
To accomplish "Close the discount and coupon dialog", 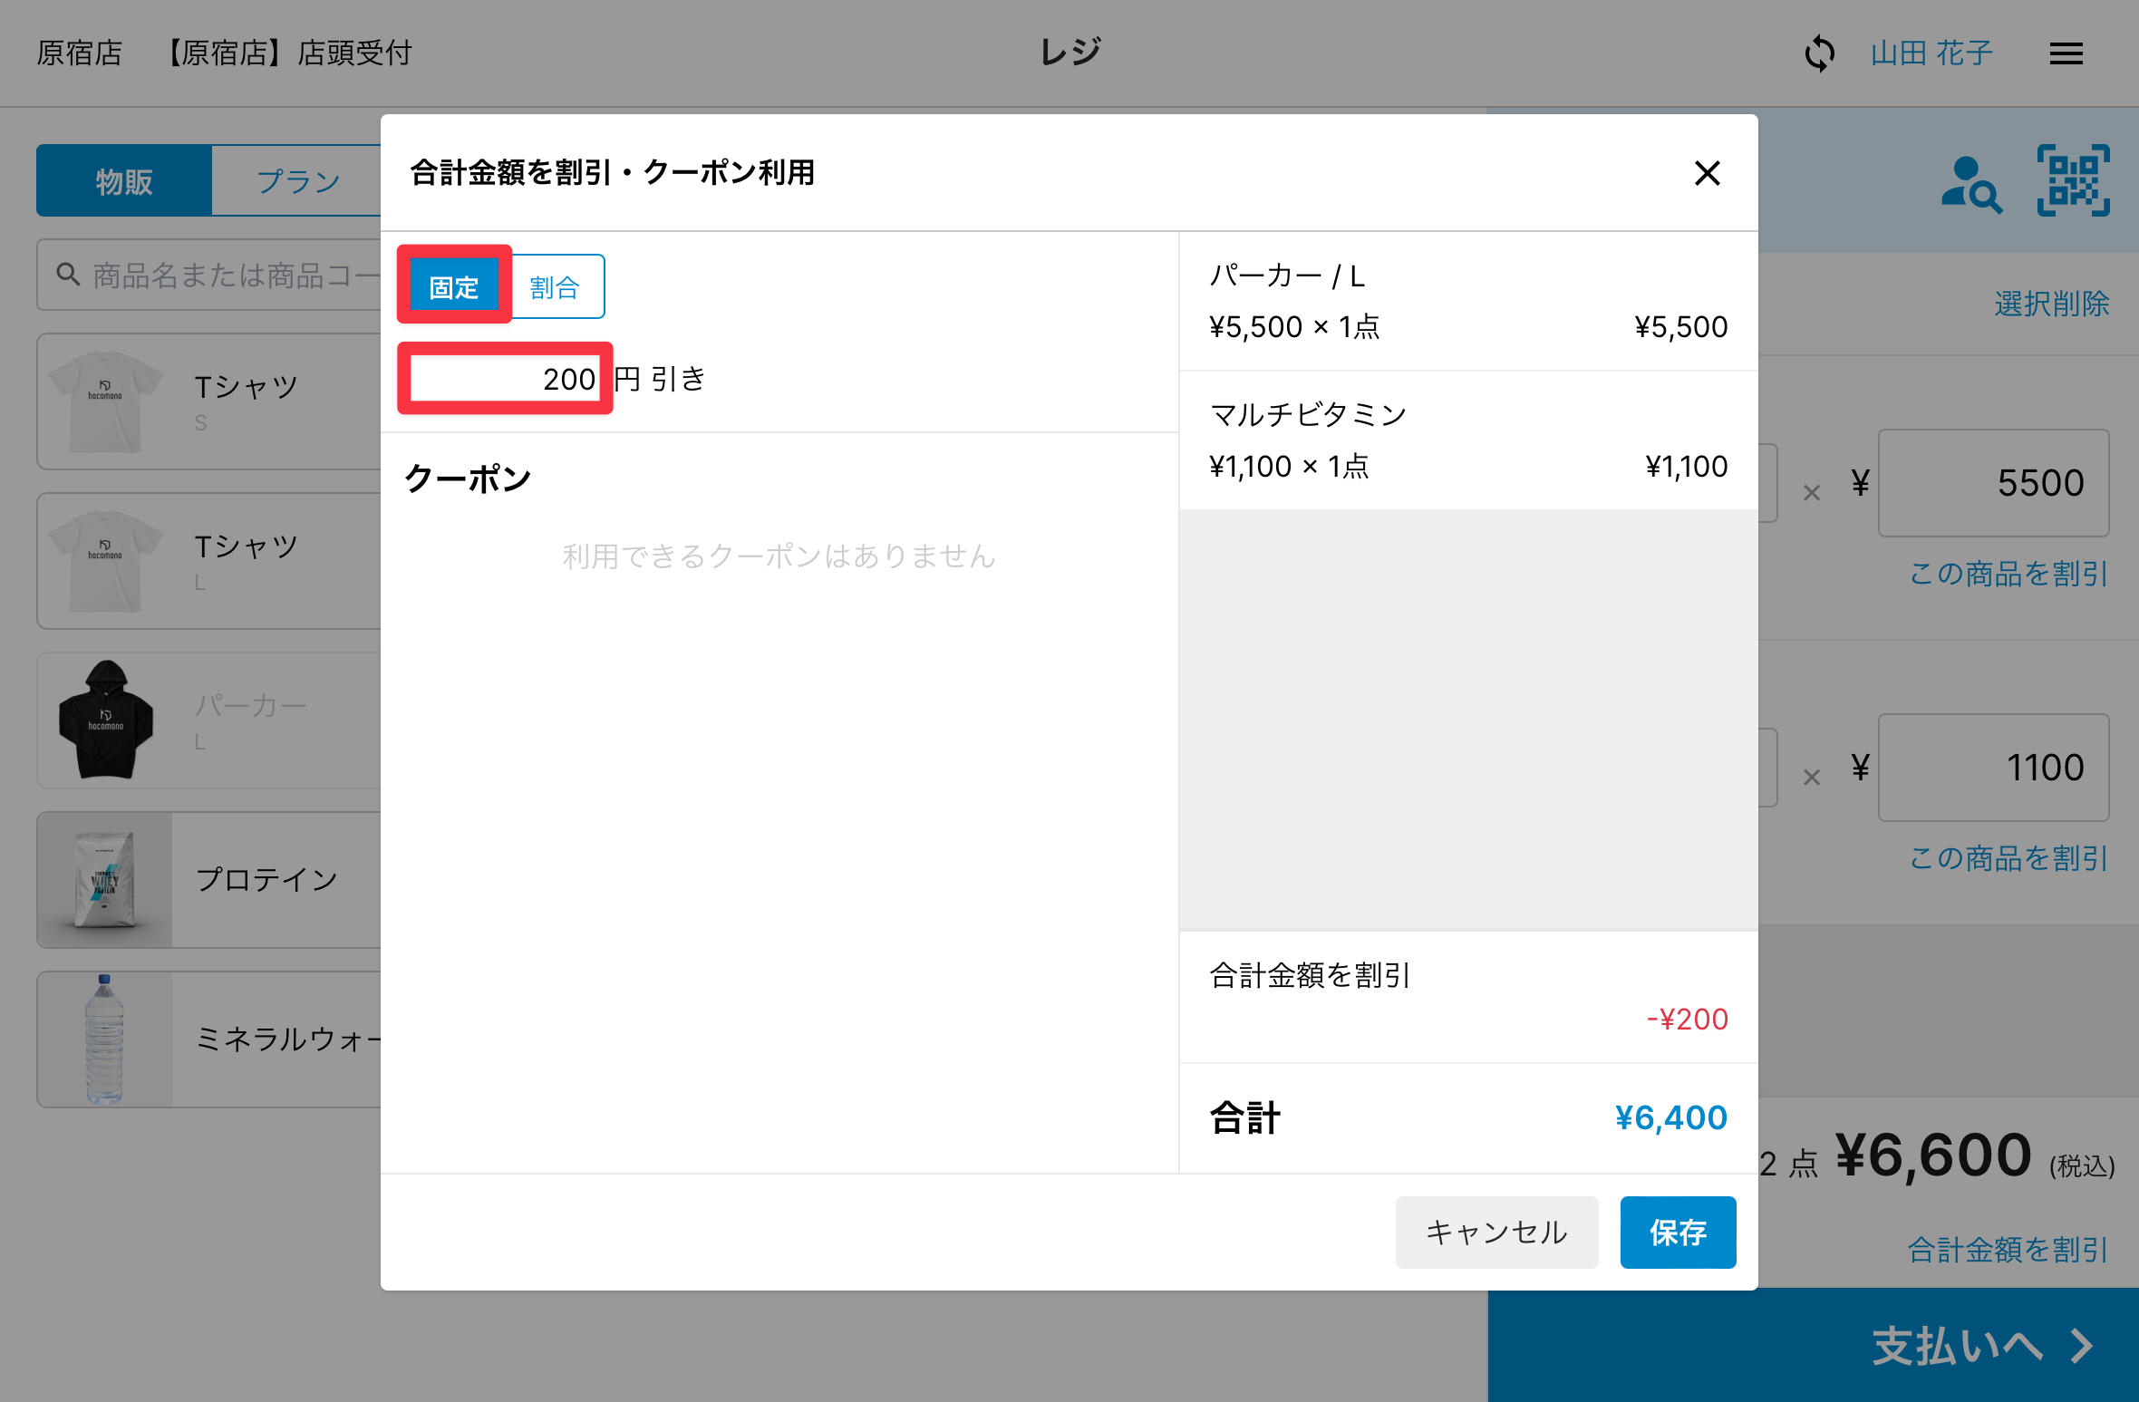I will (x=1707, y=173).
